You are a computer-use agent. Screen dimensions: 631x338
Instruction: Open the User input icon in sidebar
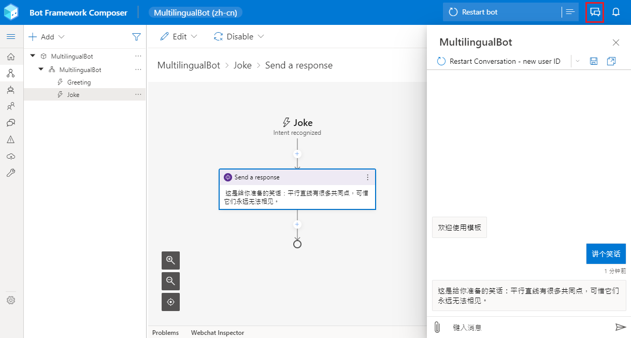(x=11, y=106)
